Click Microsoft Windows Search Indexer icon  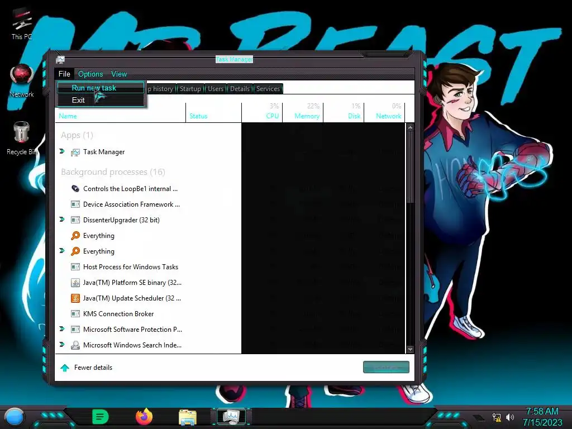[x=75, y=345]
